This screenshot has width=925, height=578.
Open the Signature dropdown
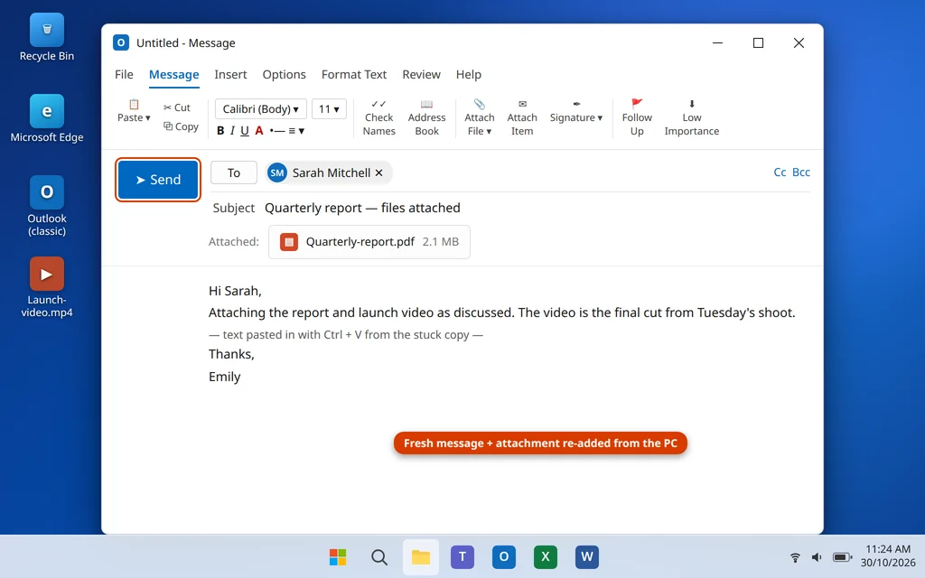[x=575, y=111]
